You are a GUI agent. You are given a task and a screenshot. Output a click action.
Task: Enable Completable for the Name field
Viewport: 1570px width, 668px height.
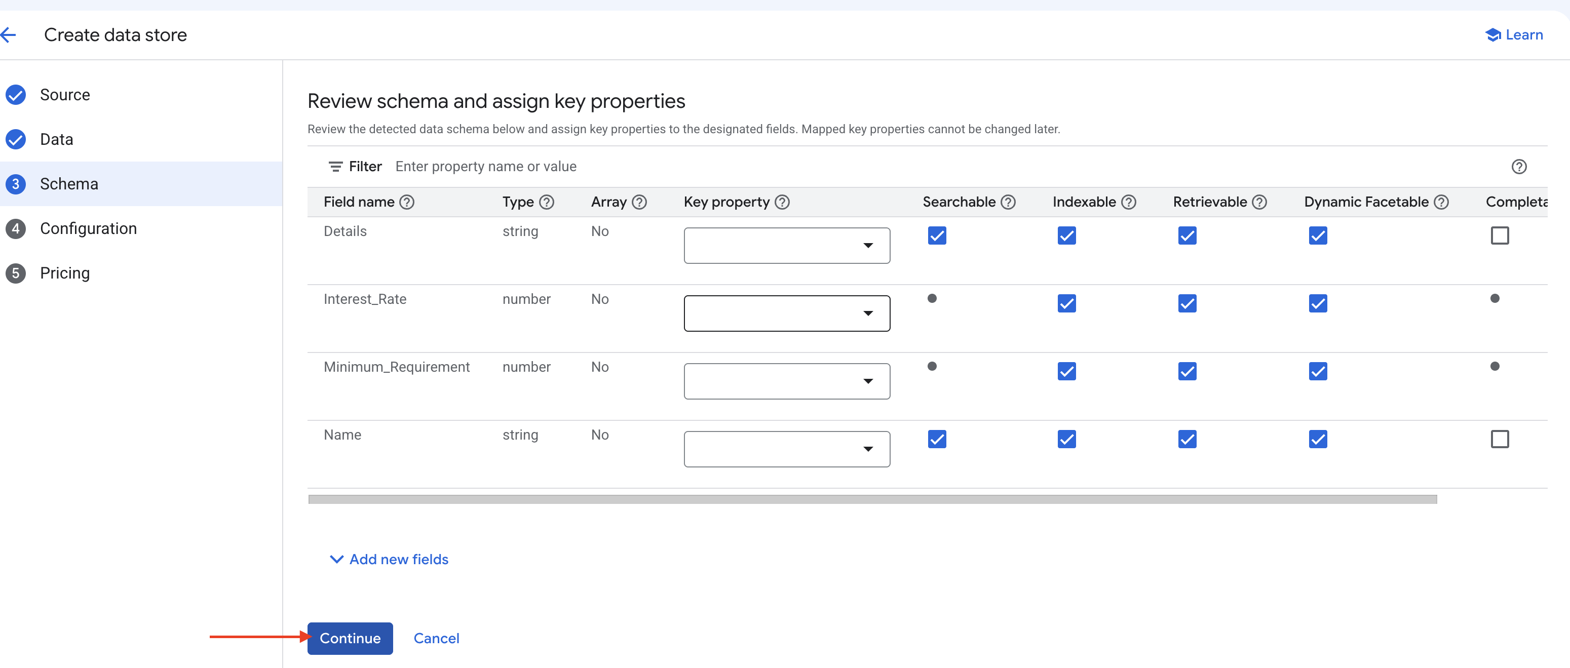(x=1499, y=439)
